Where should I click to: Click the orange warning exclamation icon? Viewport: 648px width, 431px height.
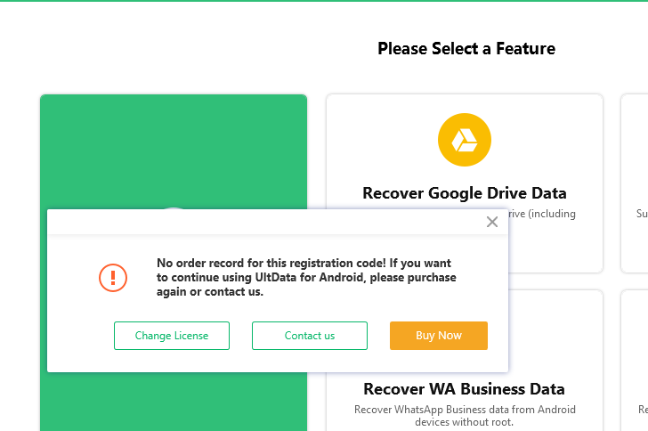(x=113, y=278)
